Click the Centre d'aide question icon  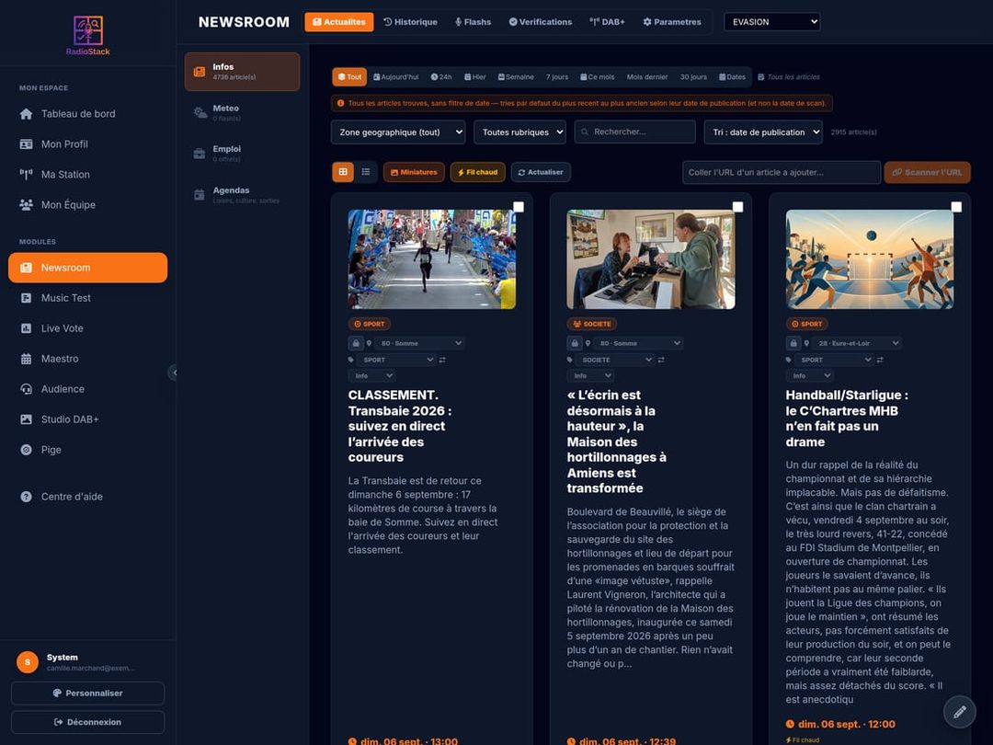point(26,497)
